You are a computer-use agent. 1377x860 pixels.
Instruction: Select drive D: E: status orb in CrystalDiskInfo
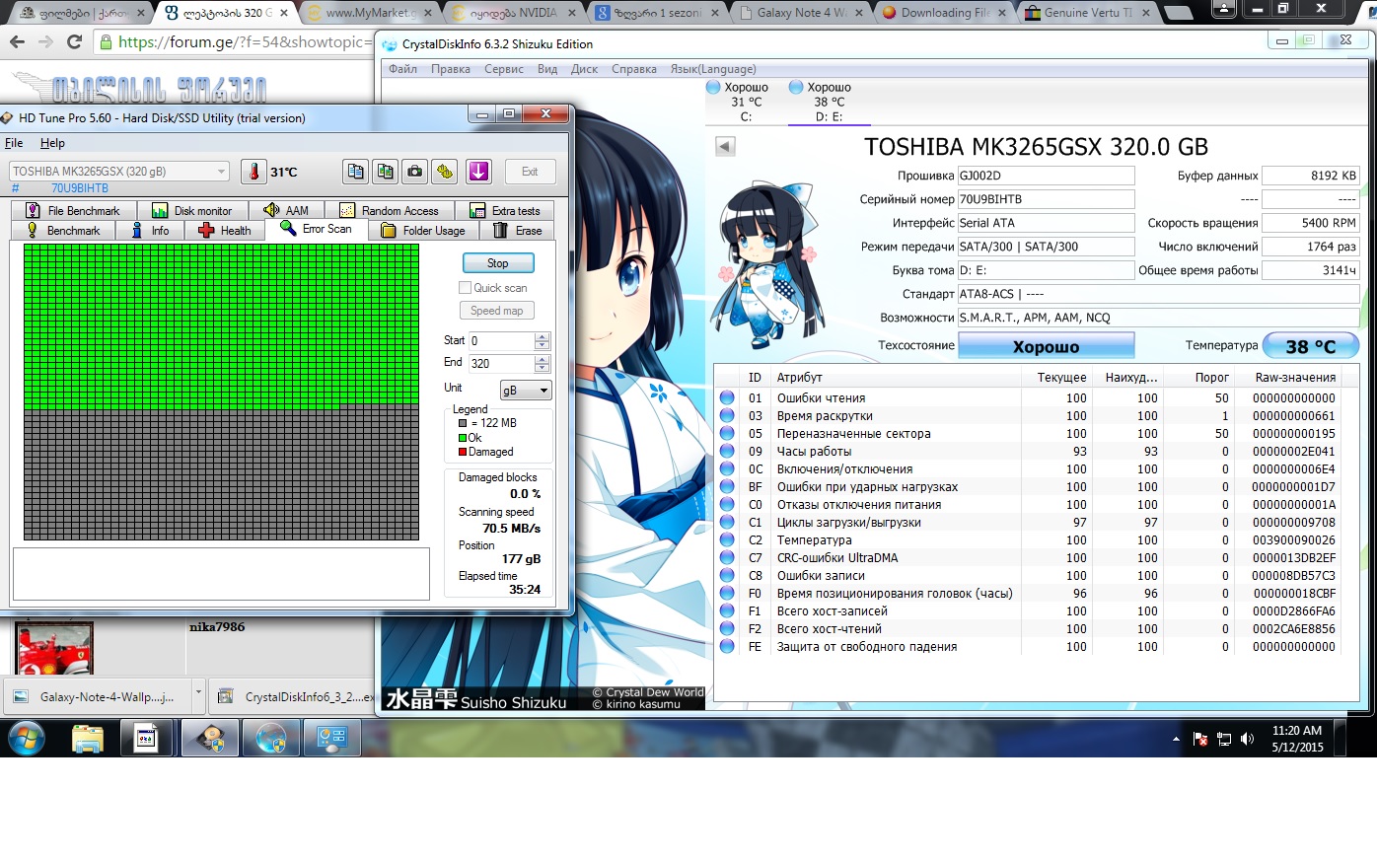[x=796, y=88]
